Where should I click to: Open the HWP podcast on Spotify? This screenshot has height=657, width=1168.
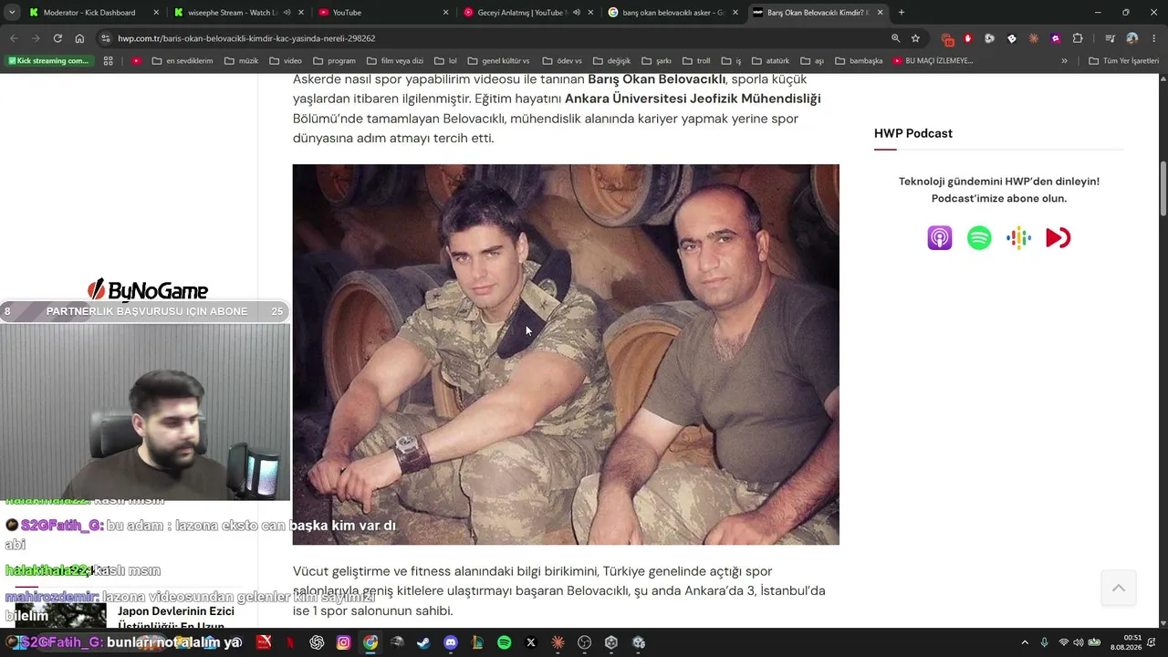979,238
